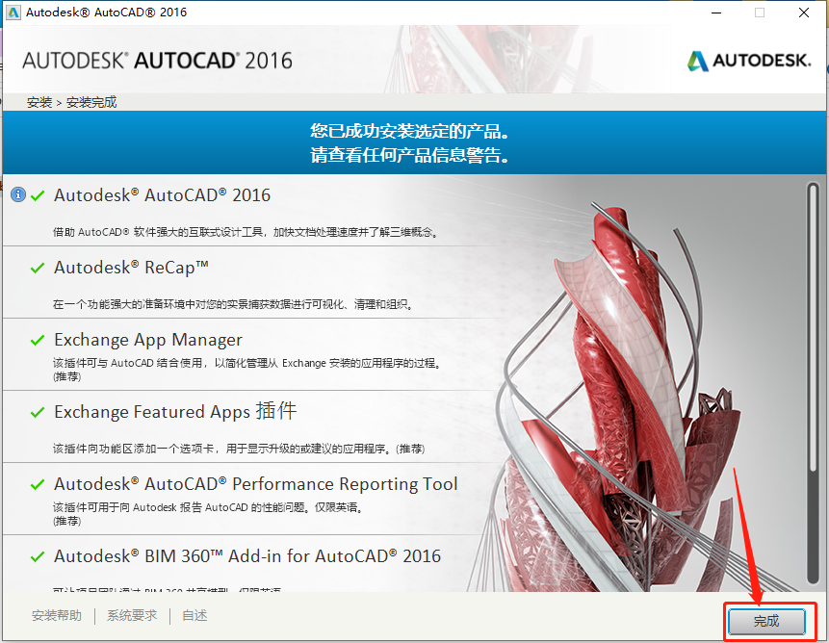Select the Autodesk ReCap product title
Viewport: 829px width, 643px height.
[131, 268]
